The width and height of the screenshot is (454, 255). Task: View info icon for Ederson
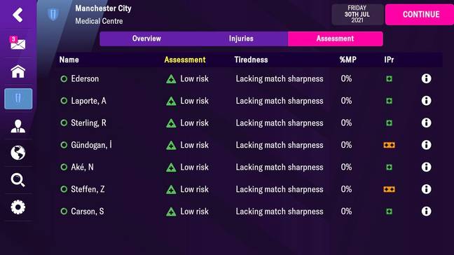(426, 78)
